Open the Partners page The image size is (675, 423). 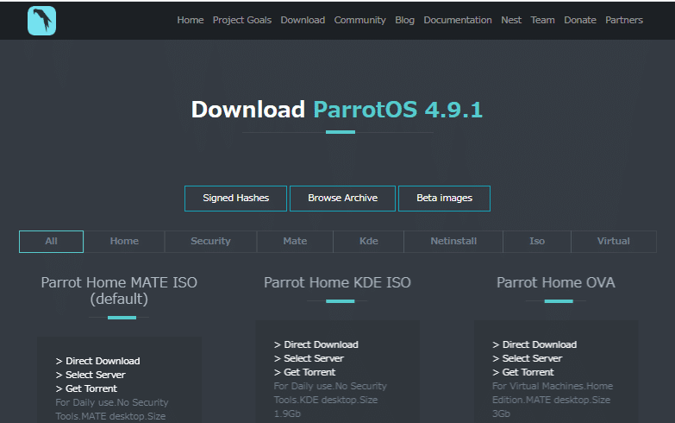(624, 20)
